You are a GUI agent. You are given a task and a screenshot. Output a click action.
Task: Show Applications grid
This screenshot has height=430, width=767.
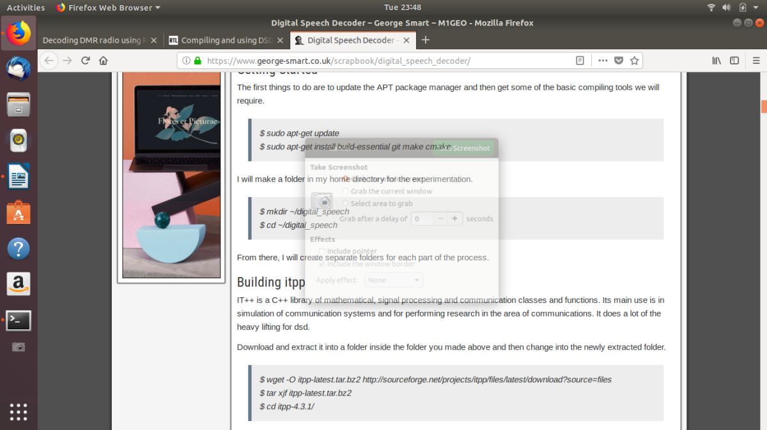(19, 411)
